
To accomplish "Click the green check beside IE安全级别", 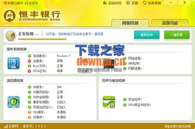I will [30, 97].
